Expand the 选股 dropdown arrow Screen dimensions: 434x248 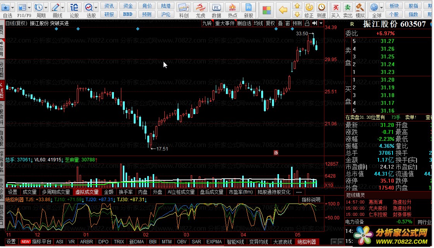[96, 7]
